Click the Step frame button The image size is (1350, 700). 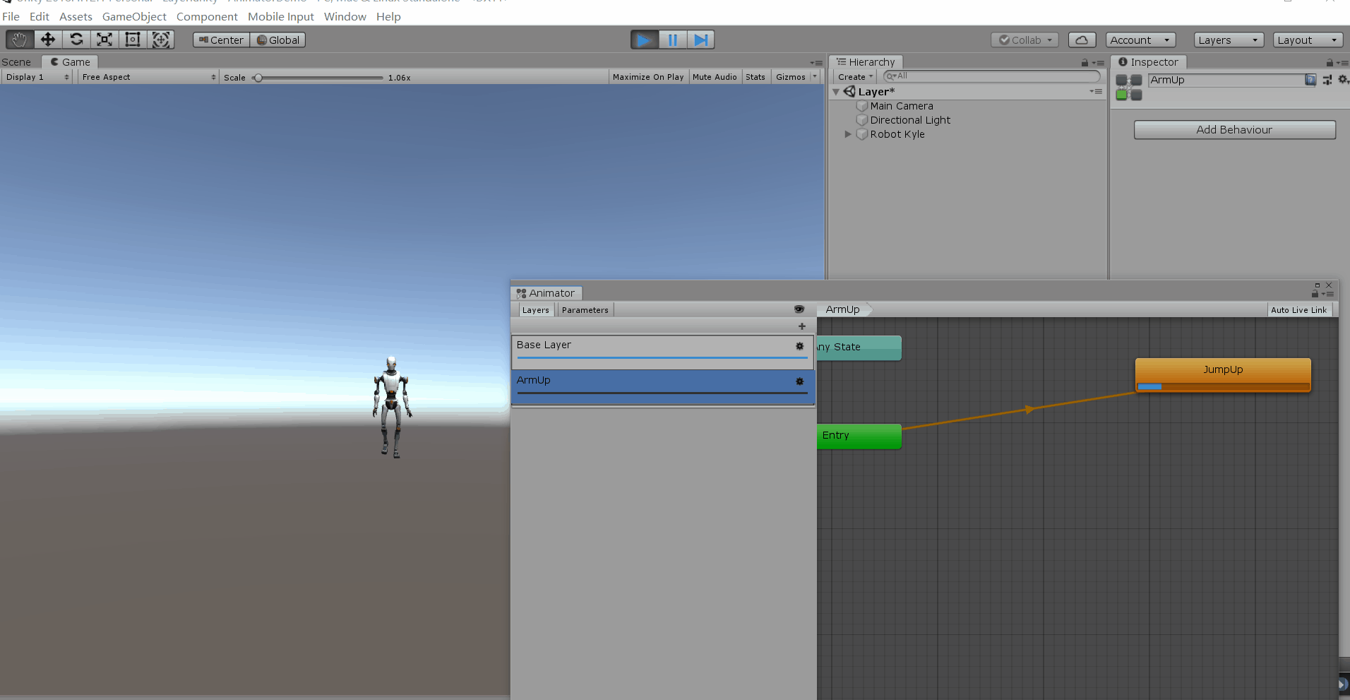pos(700,40)
